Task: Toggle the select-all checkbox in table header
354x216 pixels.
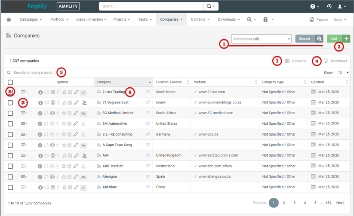Action: (x=10, y=82)
